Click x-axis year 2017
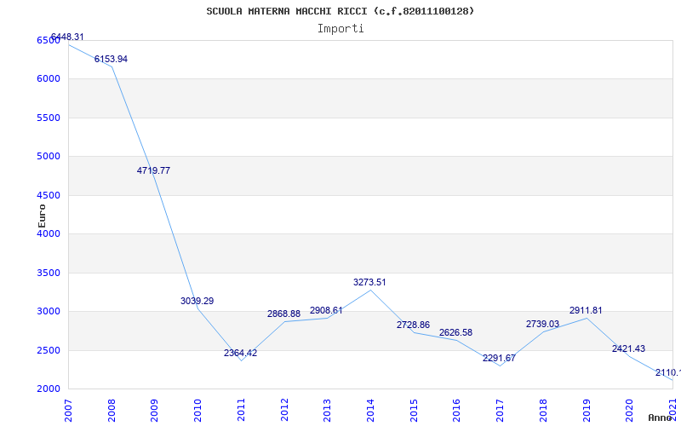Image resolution: width=681 pixels, height=426 pixels. click(500, 410)
